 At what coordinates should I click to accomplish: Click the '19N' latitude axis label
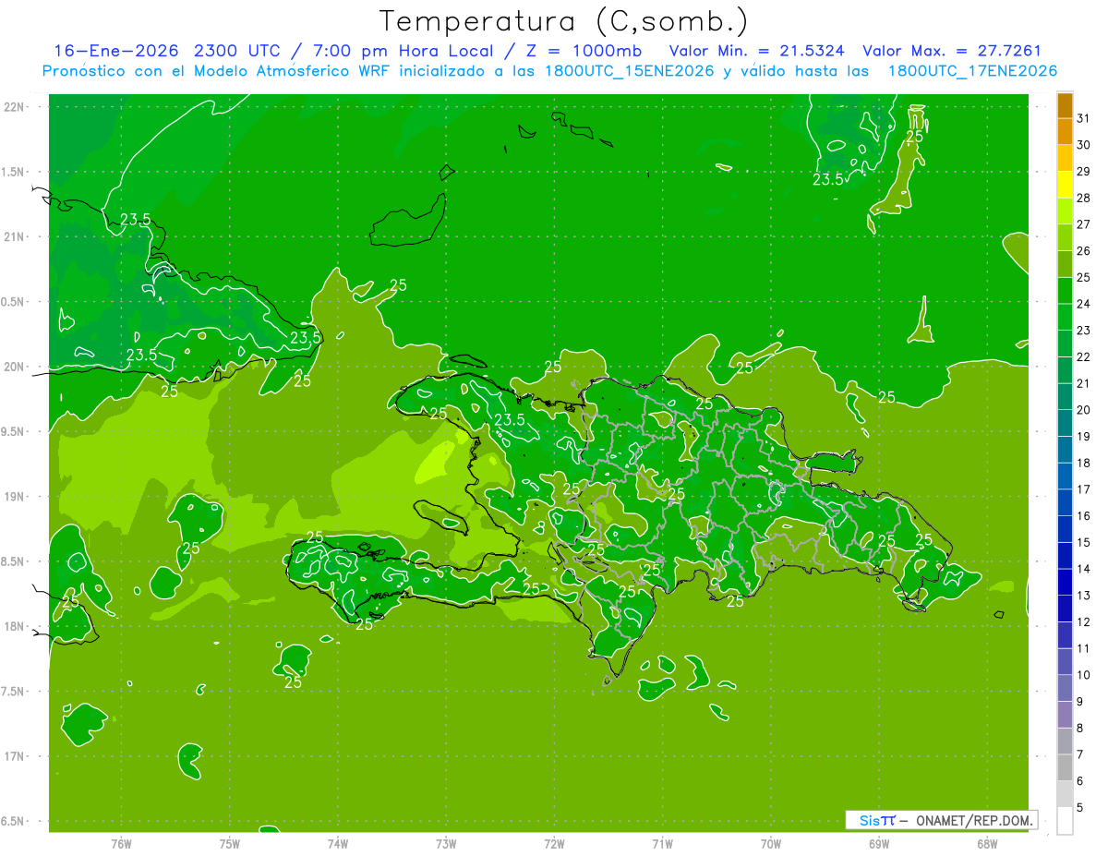click(x=14, y=497)
